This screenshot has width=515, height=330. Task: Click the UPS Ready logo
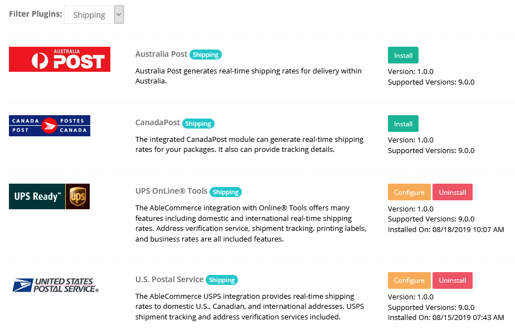pos(49,196)
